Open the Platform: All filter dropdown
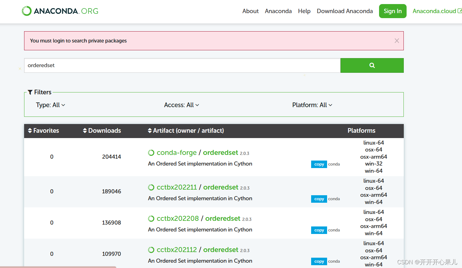Viewport: 462px width, 268px height. pos(312,105)
